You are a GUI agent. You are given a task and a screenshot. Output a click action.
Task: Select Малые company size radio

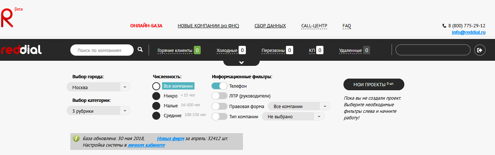tap(156, 106)
